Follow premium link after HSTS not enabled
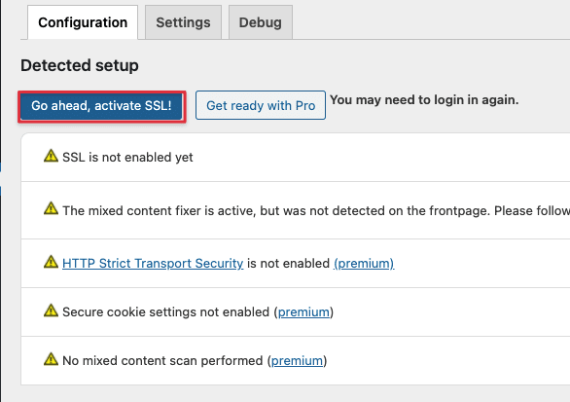 364,263
